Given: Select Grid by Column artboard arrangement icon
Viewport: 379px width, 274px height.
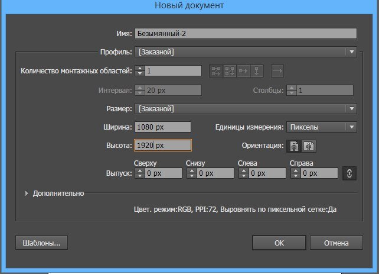Looking at the screenshot, I should pos(230,71).
